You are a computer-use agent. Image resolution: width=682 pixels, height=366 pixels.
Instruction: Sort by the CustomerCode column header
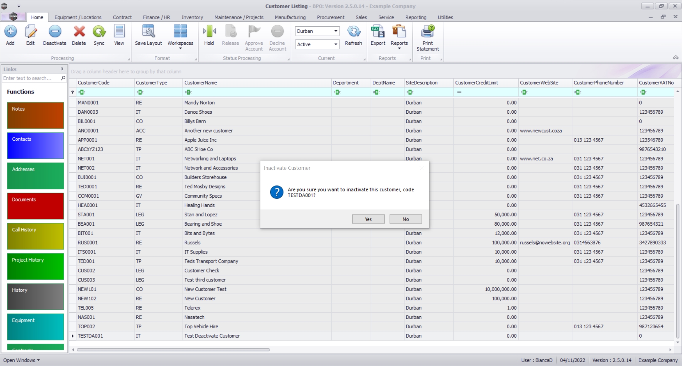[x=105, y=83]
